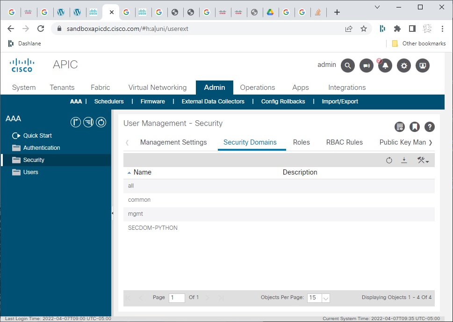The height and width of the screenshot is (322, 453).
Task: Click the circular refresh icon beside the AAA heading
Action: click(x=101, y=122)
